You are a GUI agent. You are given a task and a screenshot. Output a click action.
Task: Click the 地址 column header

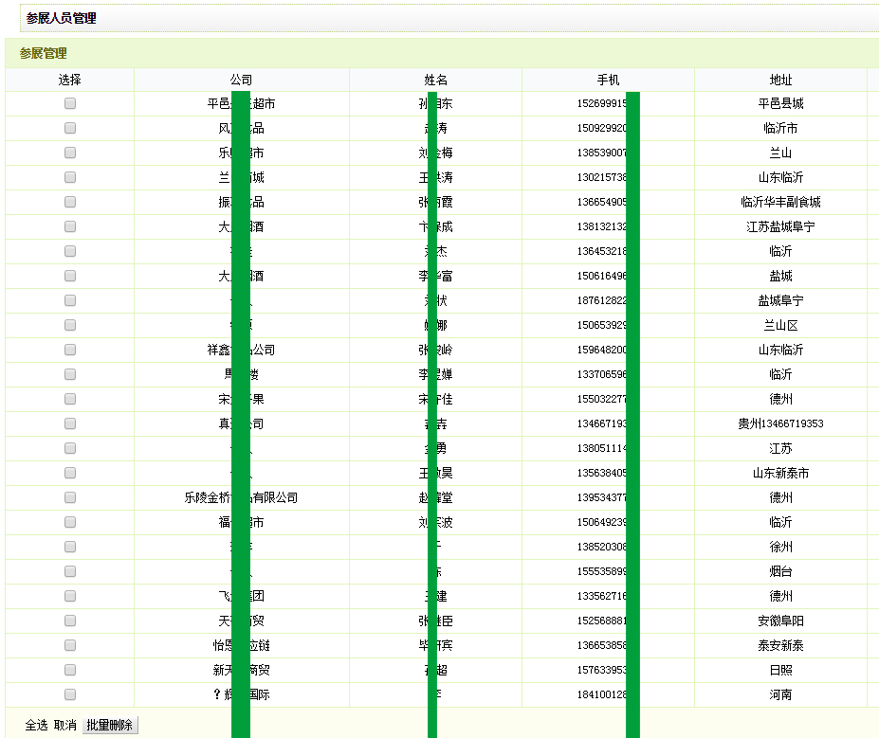pos(780,81)
